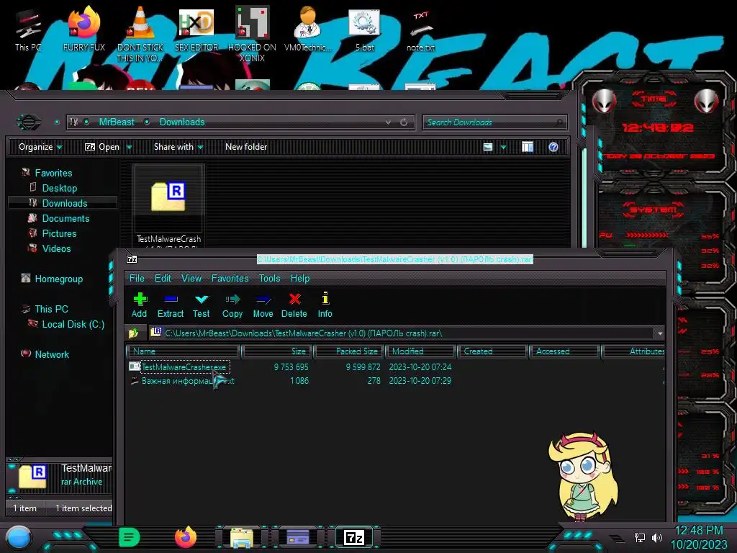Select the SEX EDITOR HxD desktop icon
The height and width of the screenshot is (553, 737).
196,30
